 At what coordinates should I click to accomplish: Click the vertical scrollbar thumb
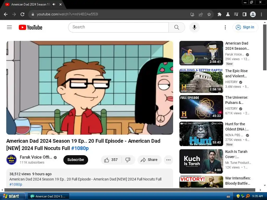pyautogui.click(x=265, y=47)
